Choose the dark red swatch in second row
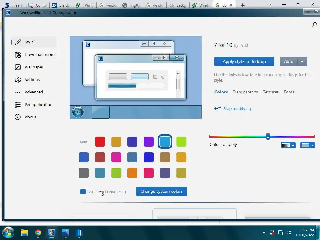This screenshot has width=320, height=240. pos(100,157)
